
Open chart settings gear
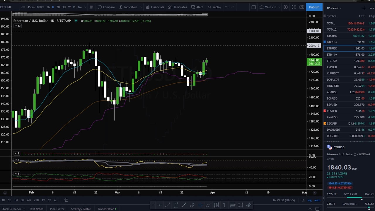coord(286,7)
